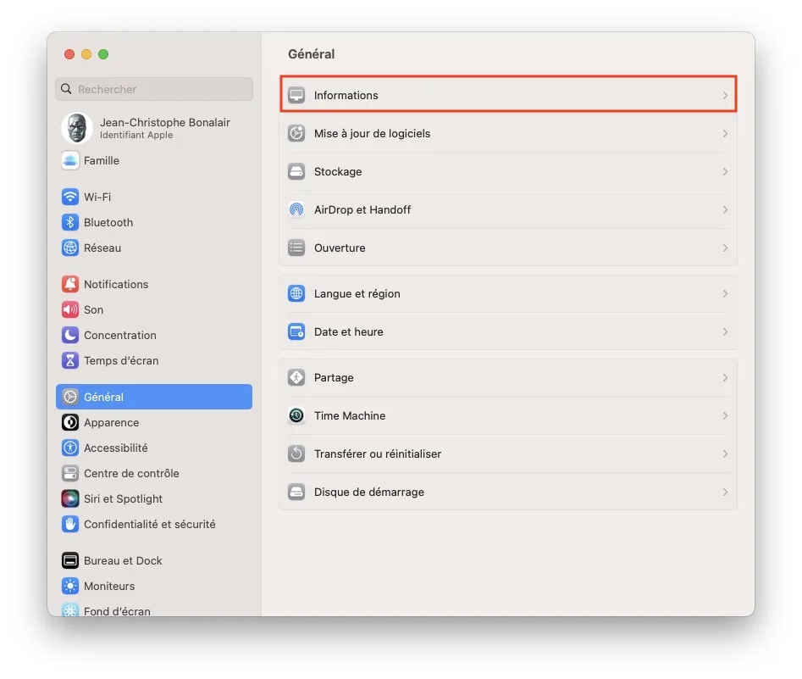Click the Temps d'écran hourglass icon

point(70,360)
